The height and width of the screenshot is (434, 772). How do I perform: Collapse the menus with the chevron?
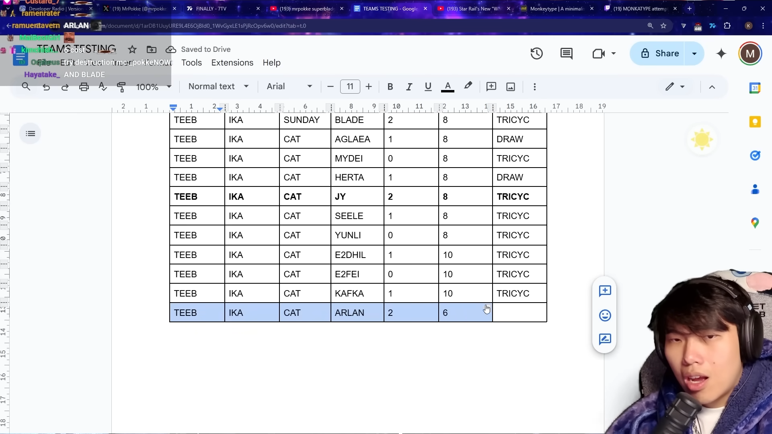712,87
